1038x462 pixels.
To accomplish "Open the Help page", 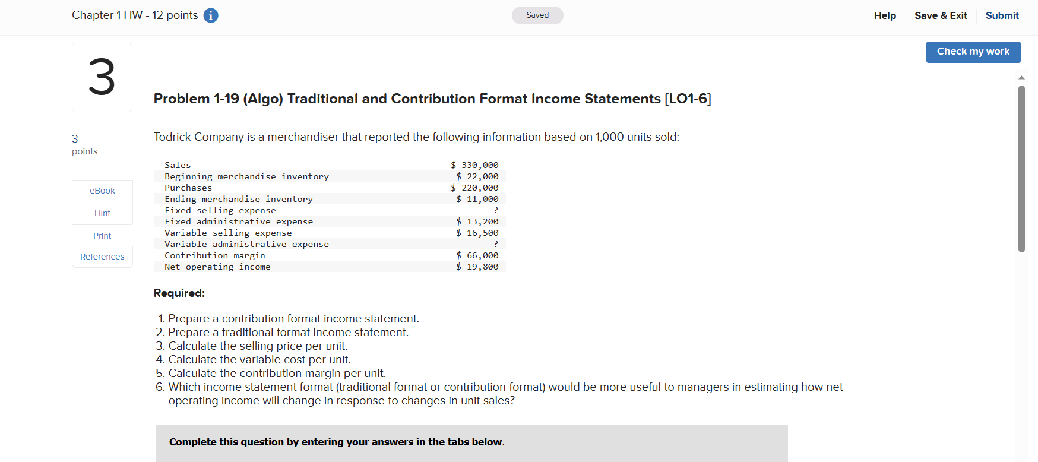I will pyautogui.click(x=885, y=15).
